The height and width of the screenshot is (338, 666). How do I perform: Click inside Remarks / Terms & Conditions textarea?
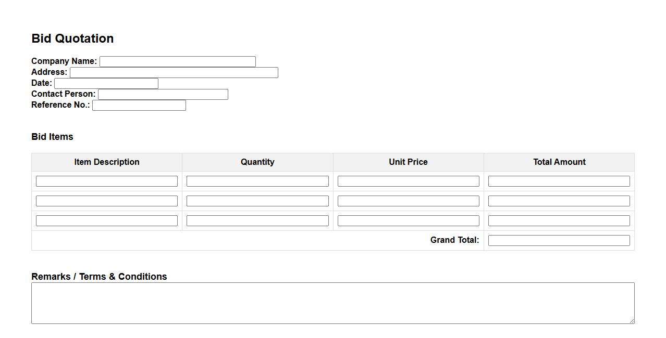coord(332,303)
